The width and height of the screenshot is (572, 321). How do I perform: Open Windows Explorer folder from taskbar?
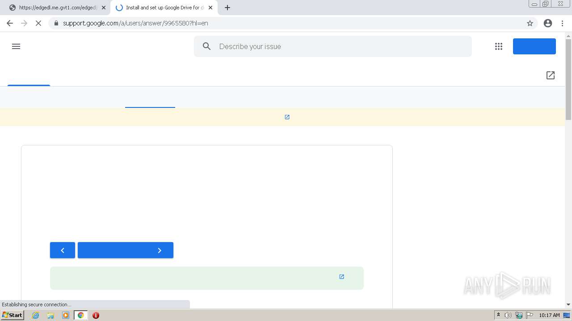point(50,315)
